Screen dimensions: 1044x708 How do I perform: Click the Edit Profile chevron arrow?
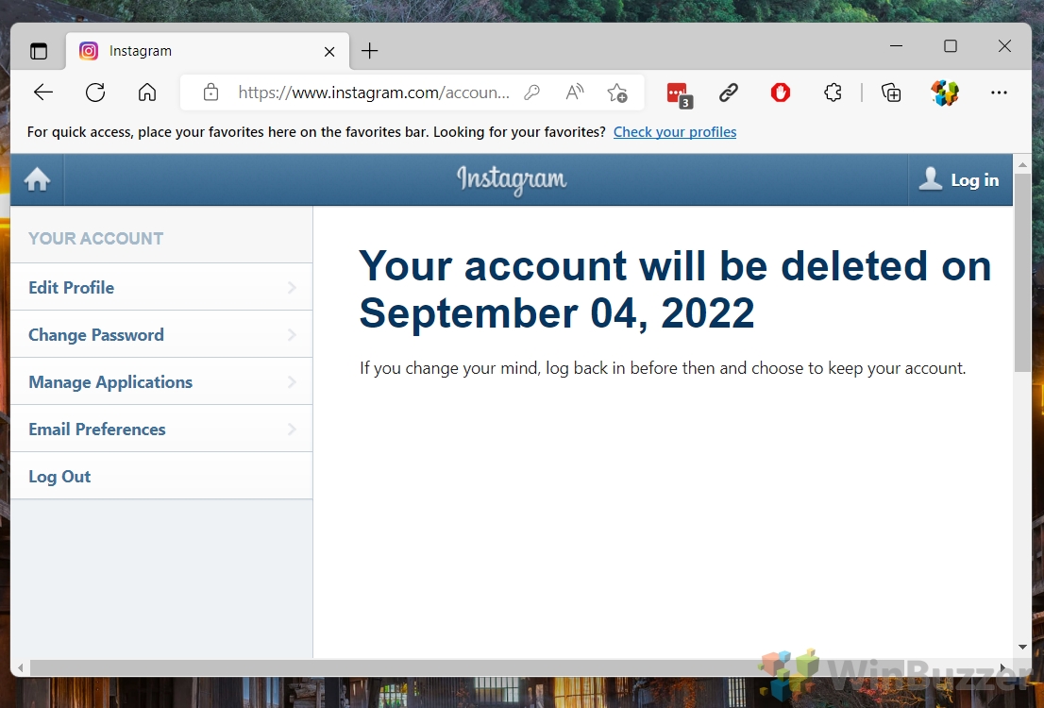(x=292, y=287)
